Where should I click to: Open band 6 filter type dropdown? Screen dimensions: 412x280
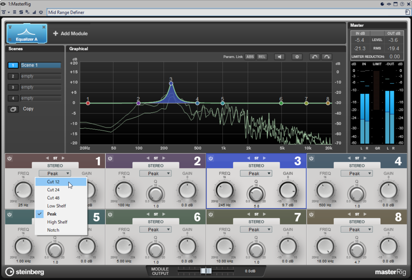click(x=156, y=230)
